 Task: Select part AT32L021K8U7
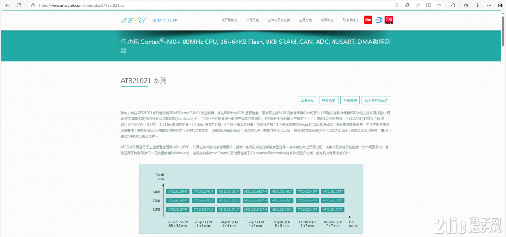tap(282, 192)
